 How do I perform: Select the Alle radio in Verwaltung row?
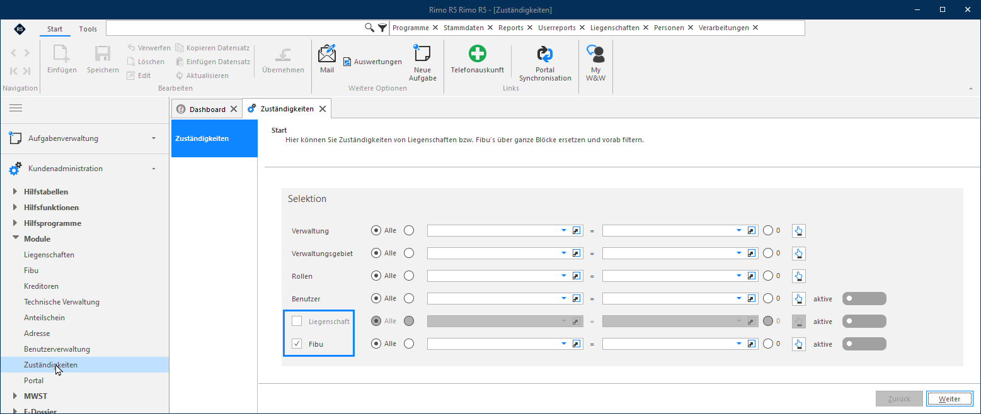377,231
